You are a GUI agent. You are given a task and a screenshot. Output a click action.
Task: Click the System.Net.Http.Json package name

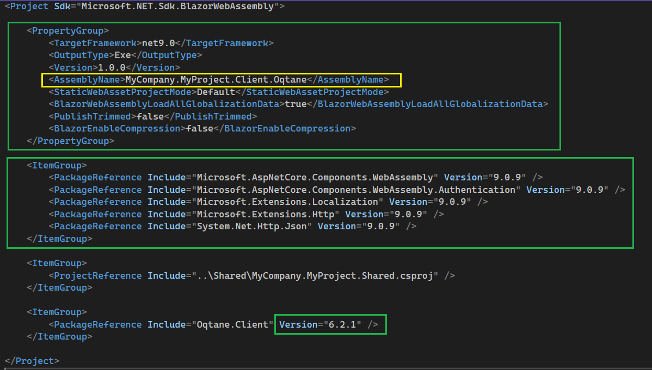point(253,226)
